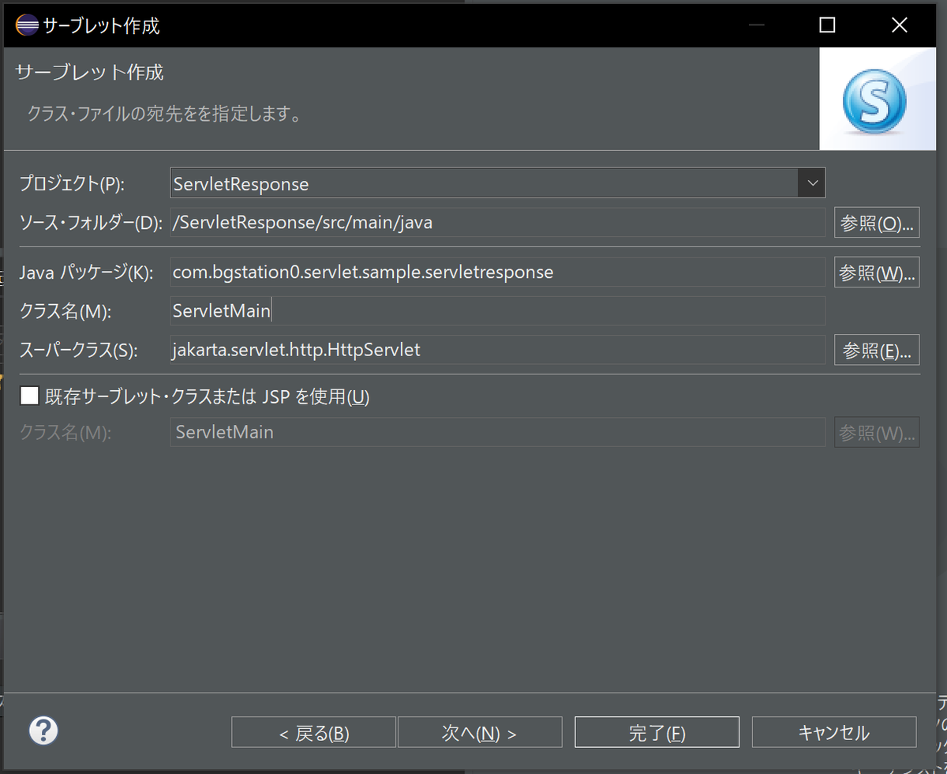Screen dimensions: 947x774
Task: Focus the クラス名 ServletMain text field
Action: tap(497, 311)
